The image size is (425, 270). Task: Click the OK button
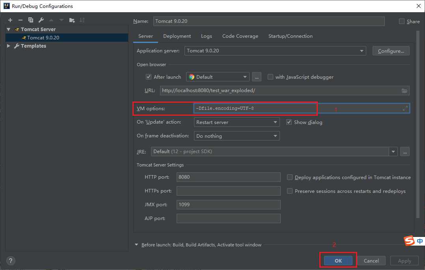338,261
